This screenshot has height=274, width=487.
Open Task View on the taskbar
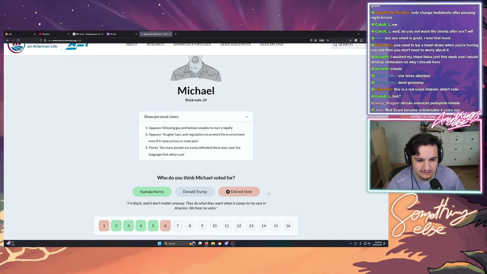pyautogui.click(x=200, y=244)
